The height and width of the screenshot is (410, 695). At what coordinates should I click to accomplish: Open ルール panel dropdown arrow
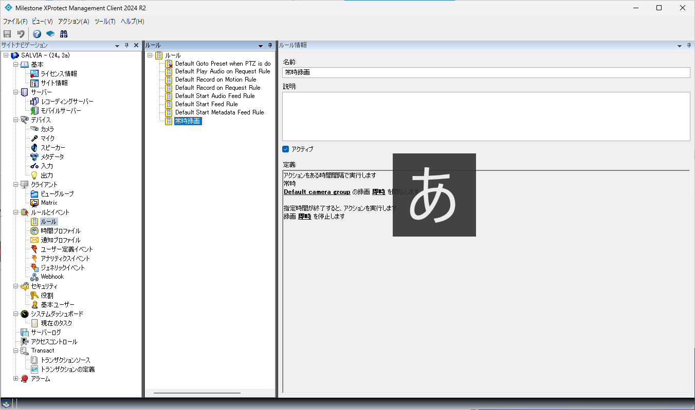[261, 46]
